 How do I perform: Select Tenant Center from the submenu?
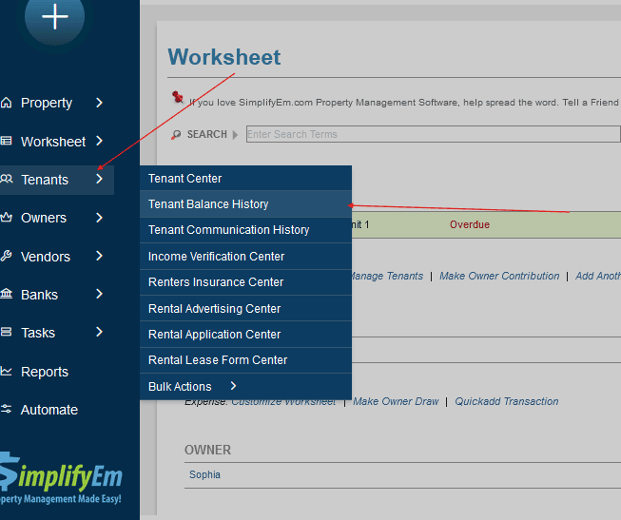coord(185,179)
